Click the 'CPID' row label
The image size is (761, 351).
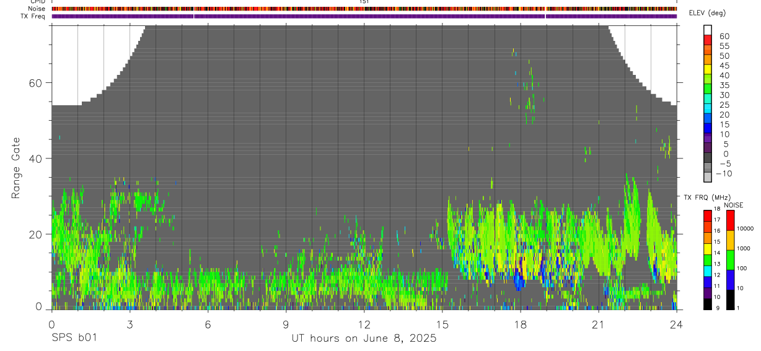pyautogui.click(x=38, y=2)
